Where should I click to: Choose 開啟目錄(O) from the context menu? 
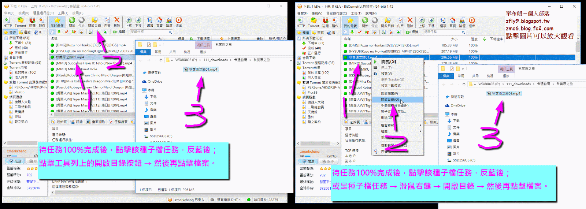click(397, 100)
